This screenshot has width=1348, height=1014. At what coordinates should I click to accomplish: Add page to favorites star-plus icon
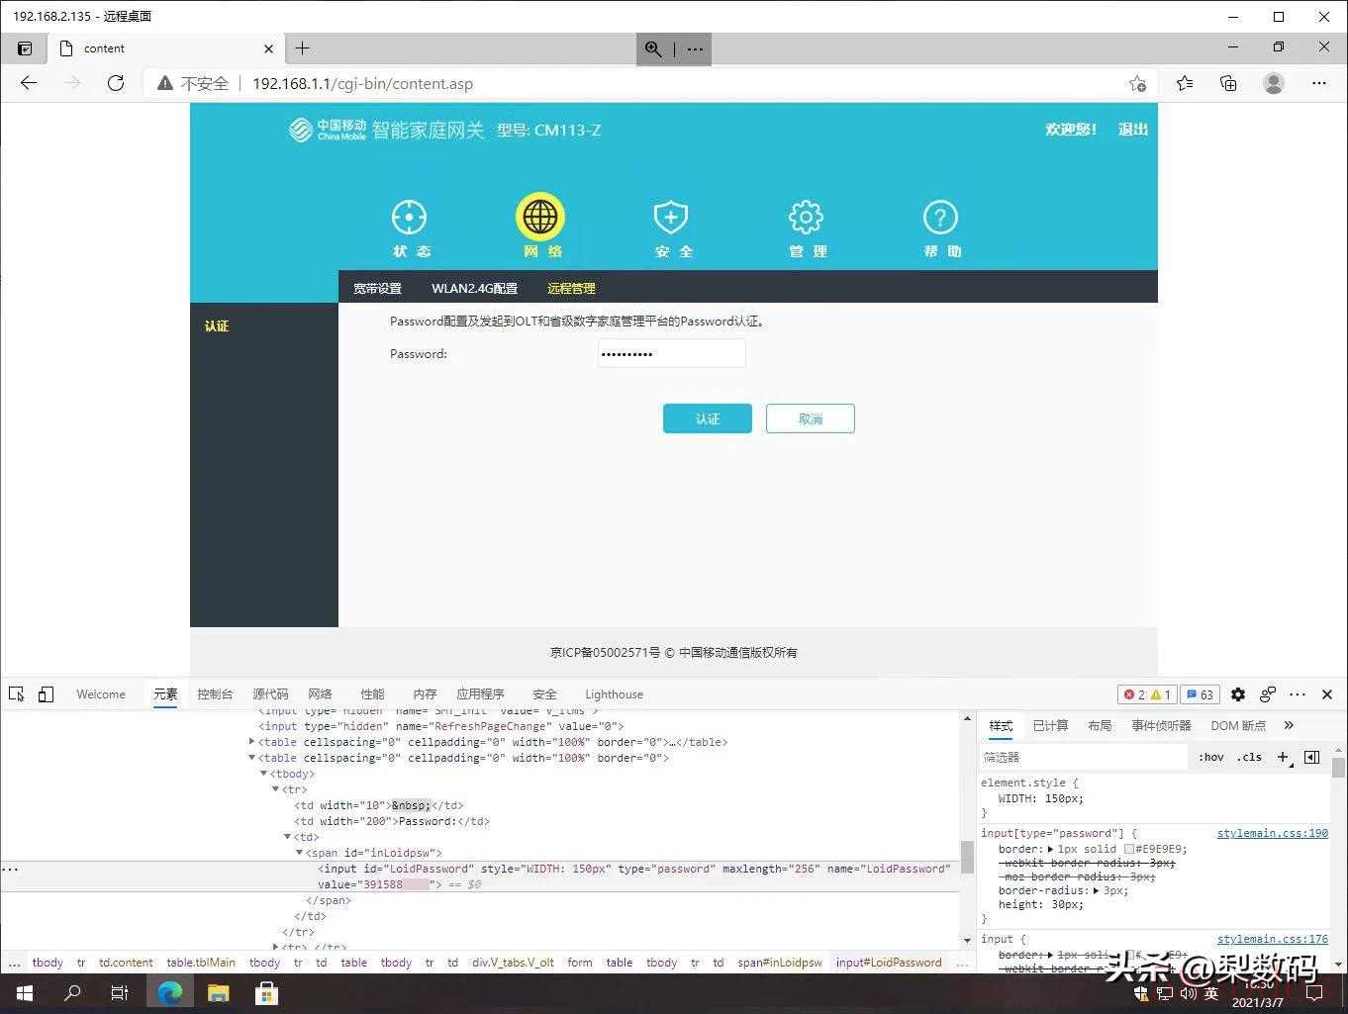tap(1137, 83)
